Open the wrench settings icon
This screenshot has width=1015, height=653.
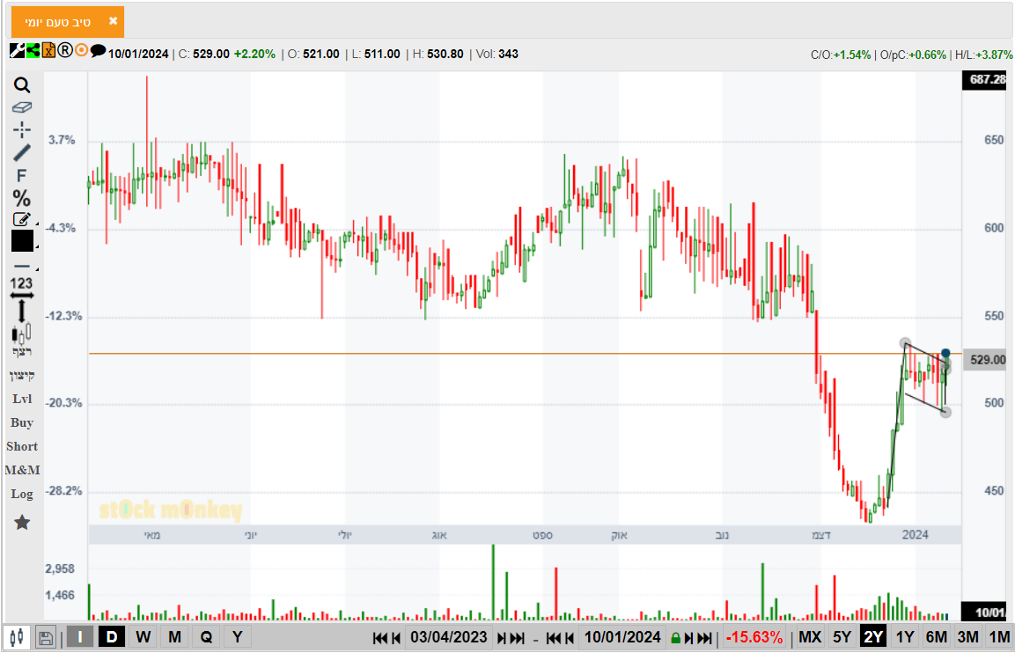[17, 50]
